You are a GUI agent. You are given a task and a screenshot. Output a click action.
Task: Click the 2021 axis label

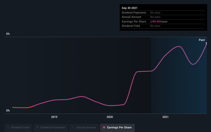click(x=166, y=117)
